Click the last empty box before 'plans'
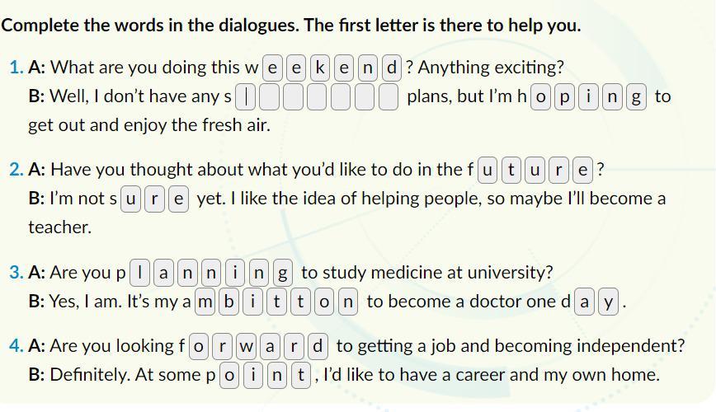The height and width of the screenshot is (412, 716). point(390,97)
